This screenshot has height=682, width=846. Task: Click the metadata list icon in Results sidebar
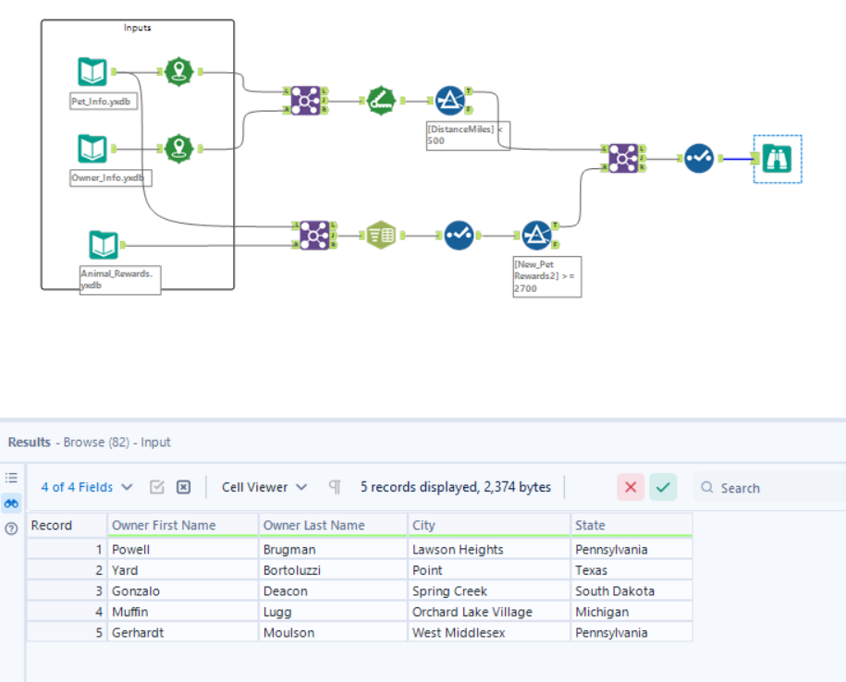pos(11,478)
